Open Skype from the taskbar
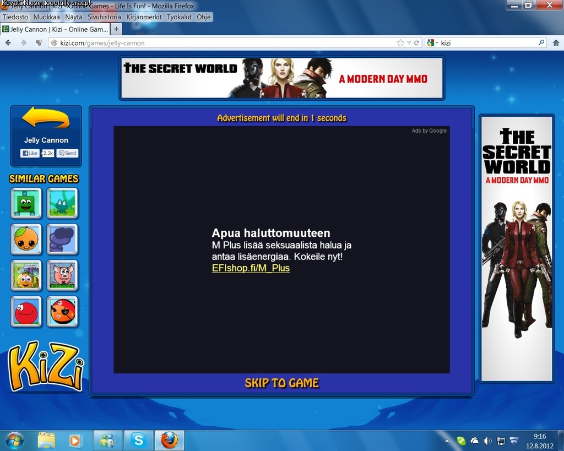 [138, 441]
